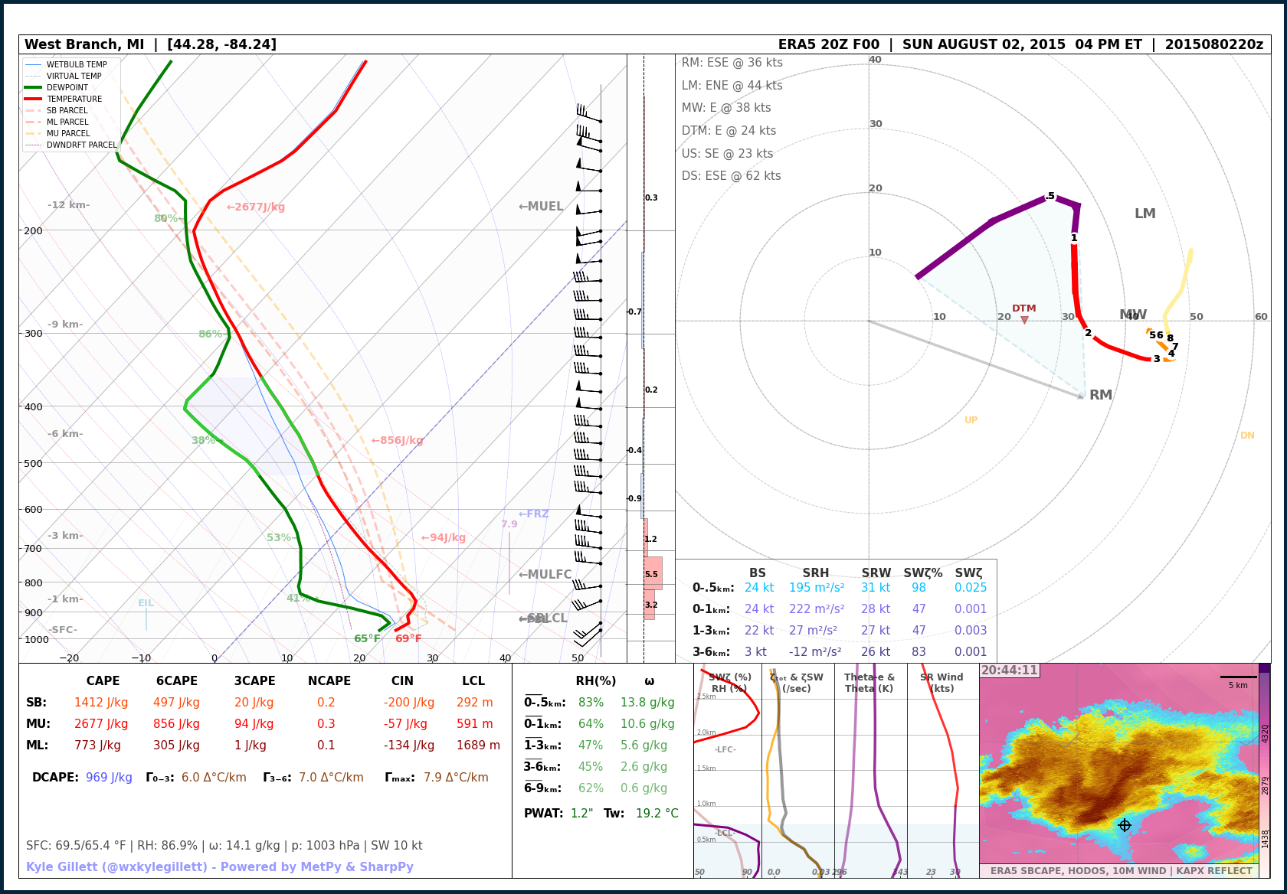Viewport: 1287px width, 894px height.
Task: Select the FRZ freezing level marker
Action: (534, 514)
